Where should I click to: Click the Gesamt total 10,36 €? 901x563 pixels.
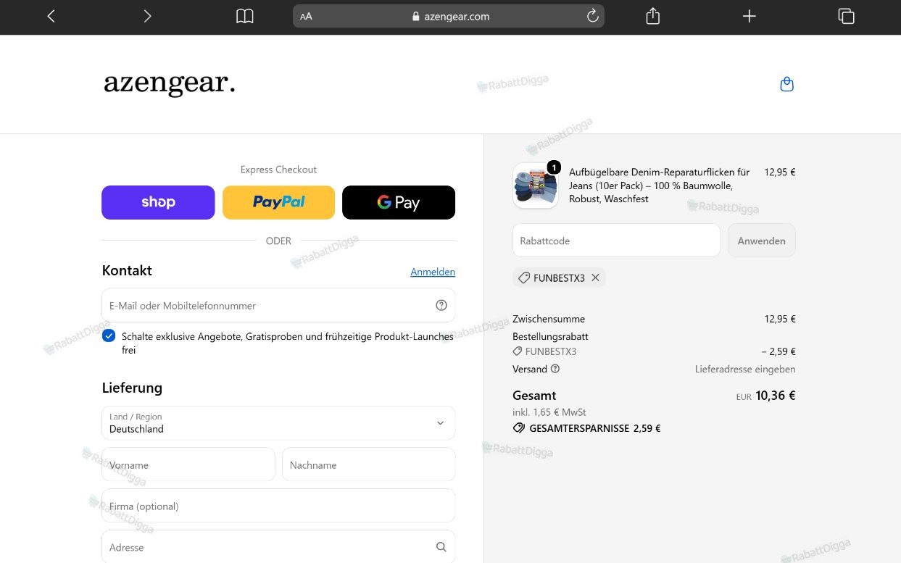click(x=775, y=396)
